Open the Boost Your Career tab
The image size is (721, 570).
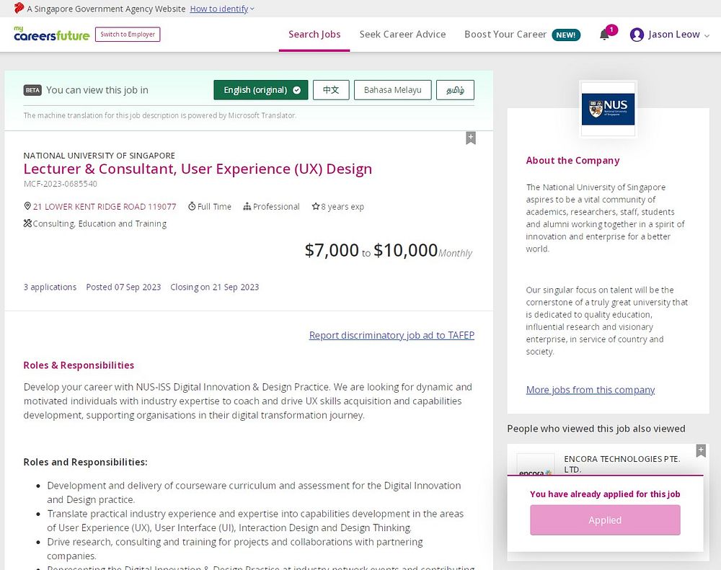tap(505, 35)
